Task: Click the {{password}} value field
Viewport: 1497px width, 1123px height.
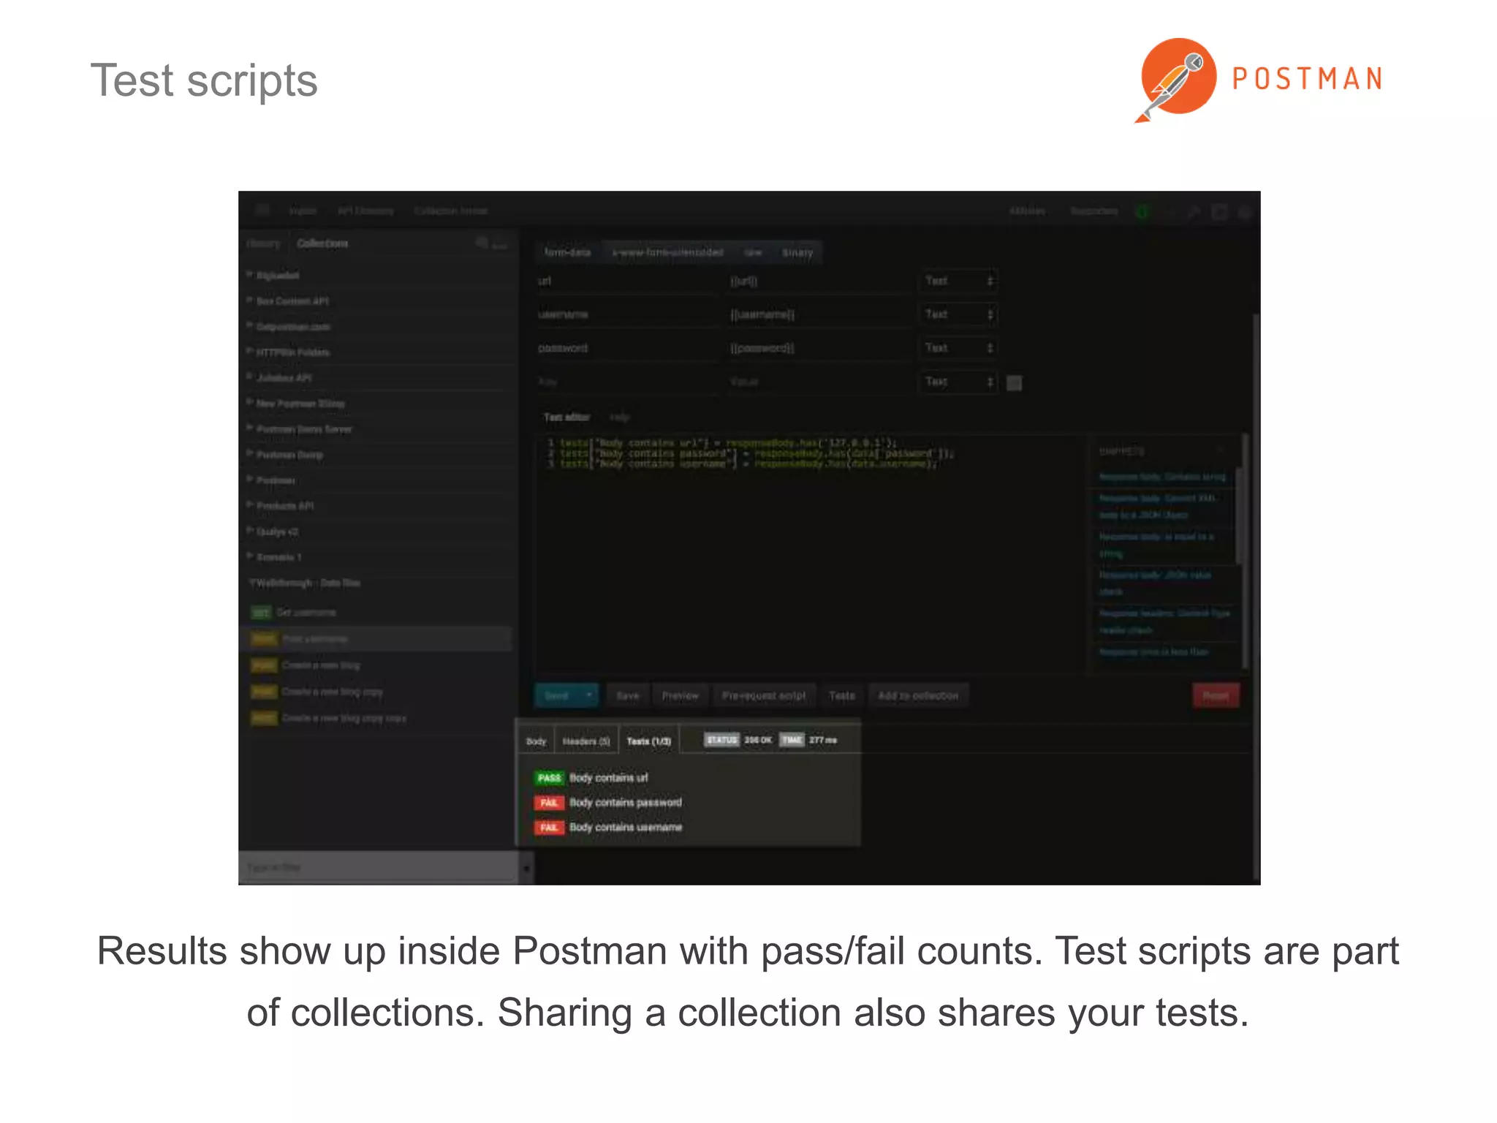Action: (x=819, y=348)
